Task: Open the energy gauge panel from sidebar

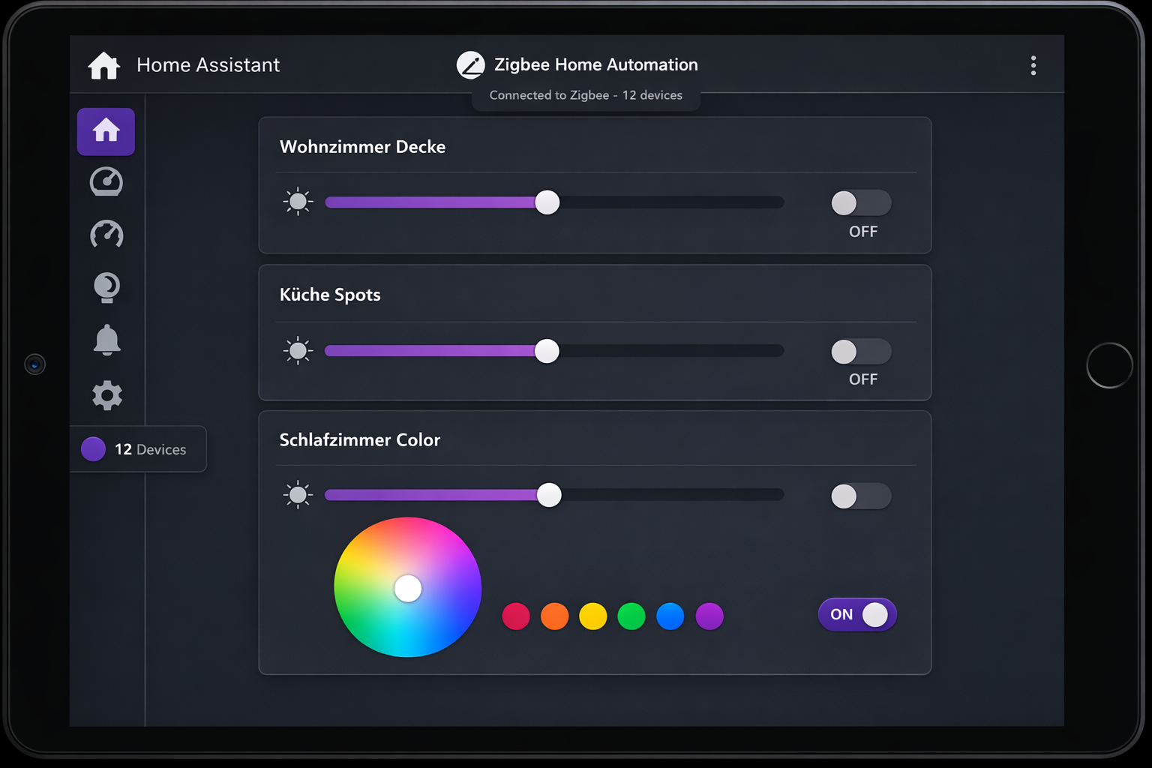Action: 106,182
